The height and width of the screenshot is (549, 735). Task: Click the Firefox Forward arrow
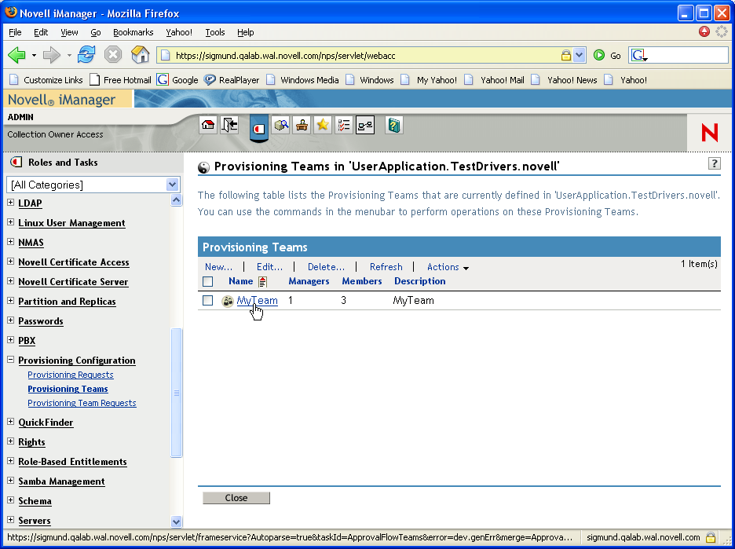pyautogui.click(x=52, y=55)
